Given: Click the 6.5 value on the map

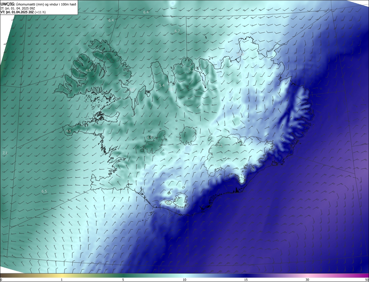Looking at the screenshot, I should pos(44,191).
